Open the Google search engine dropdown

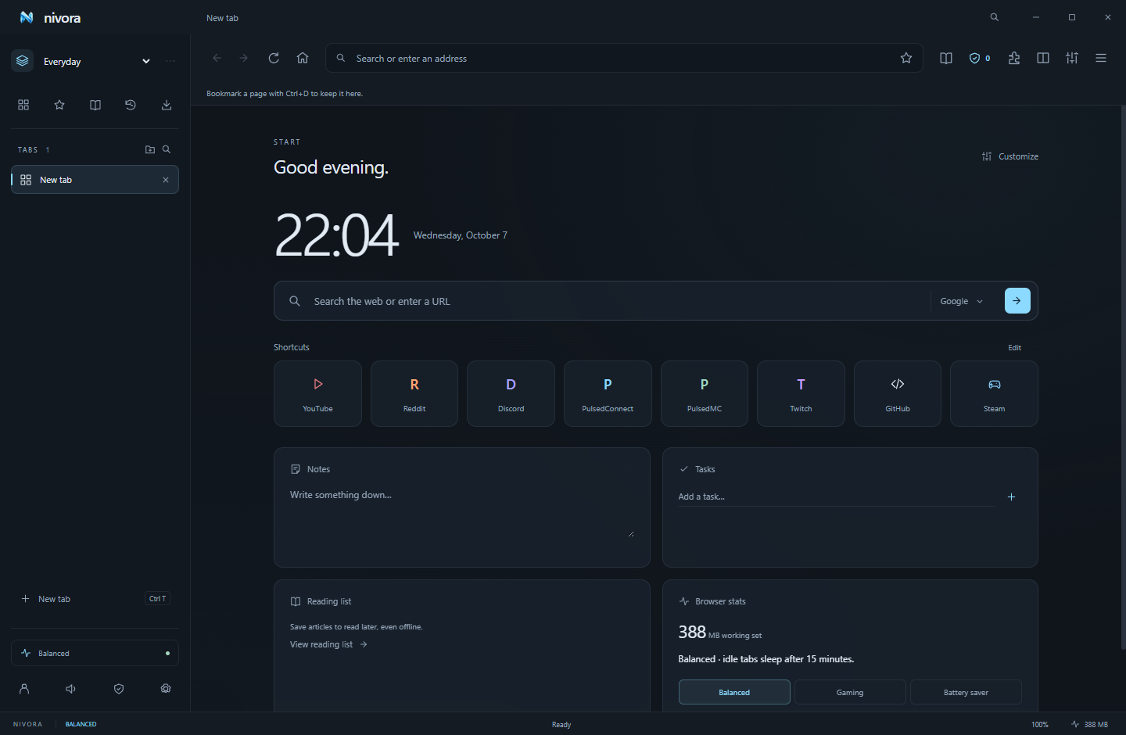961,301
